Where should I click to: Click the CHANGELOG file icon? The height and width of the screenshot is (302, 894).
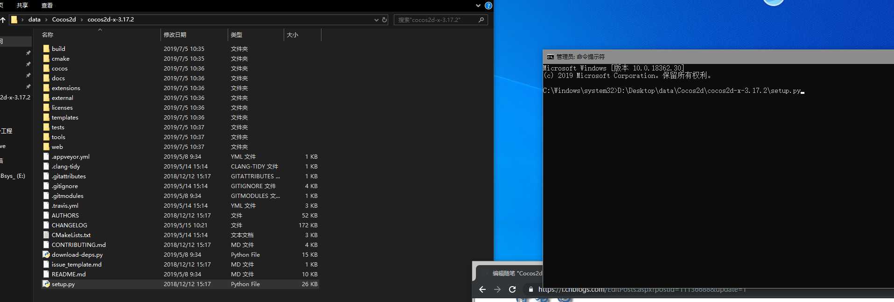(46, 225)
